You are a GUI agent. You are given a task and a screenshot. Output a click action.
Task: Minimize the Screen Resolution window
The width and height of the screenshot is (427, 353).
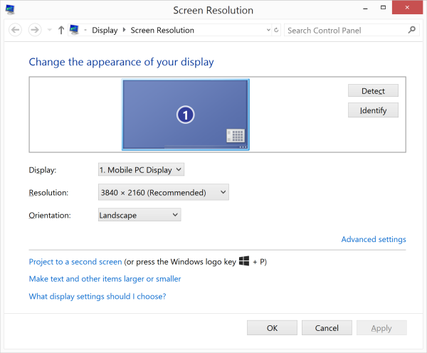click(x=366, y=9)
